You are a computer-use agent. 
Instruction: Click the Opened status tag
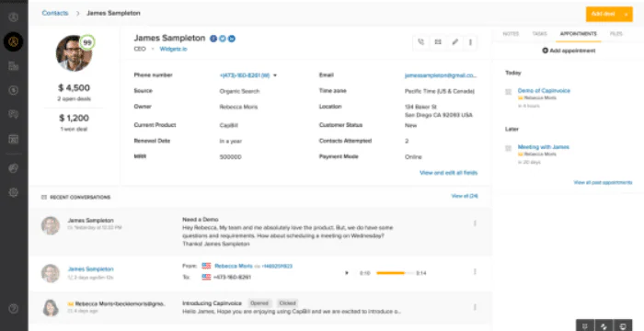259,303
